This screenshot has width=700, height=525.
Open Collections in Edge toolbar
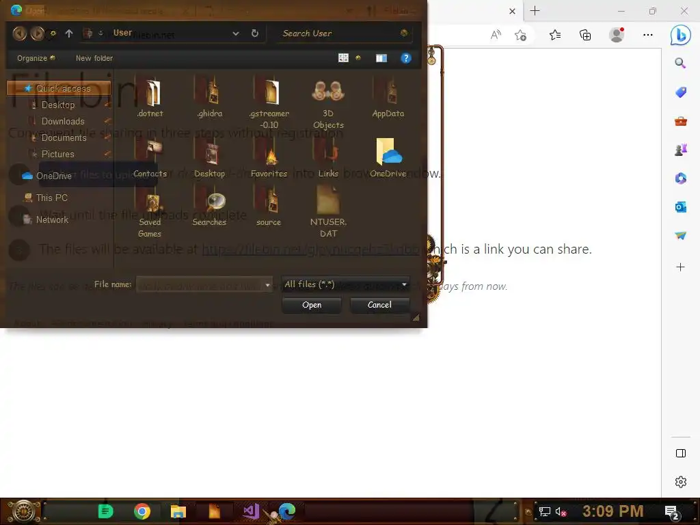pos(585,35)
